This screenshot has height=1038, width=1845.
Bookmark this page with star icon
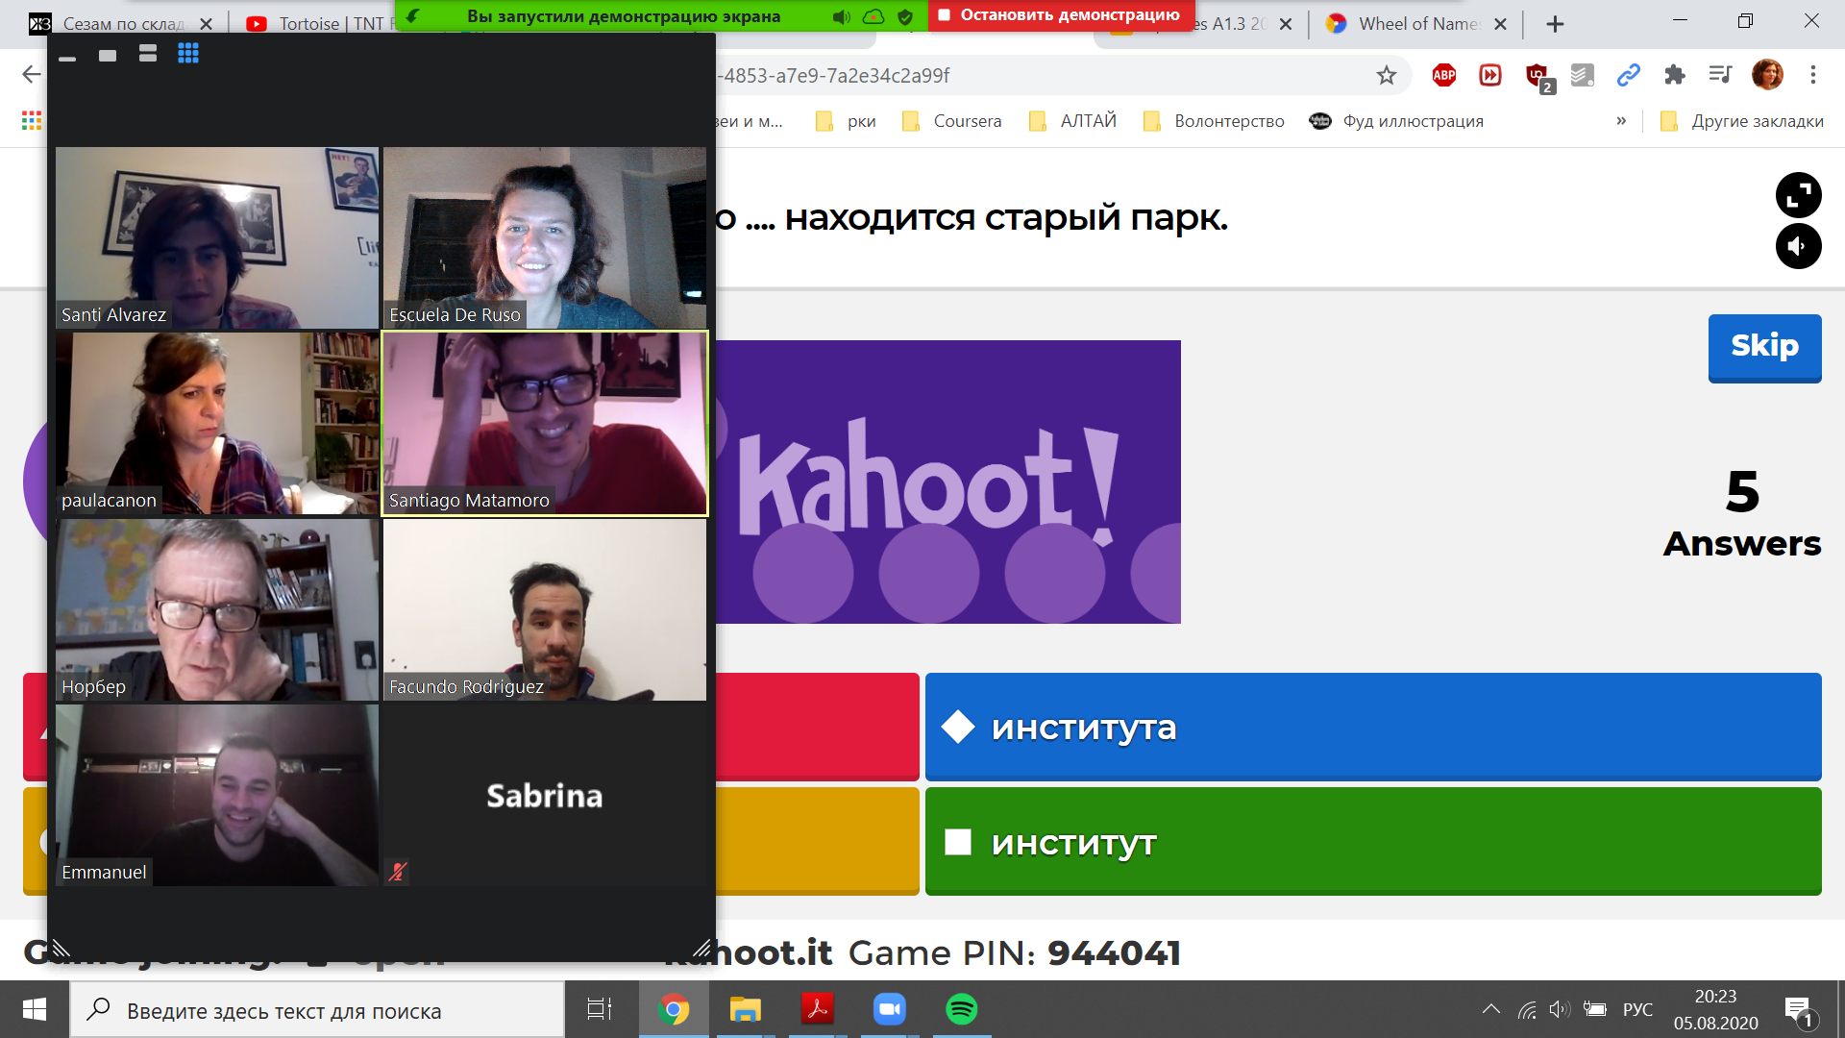tap(1386, 75)
